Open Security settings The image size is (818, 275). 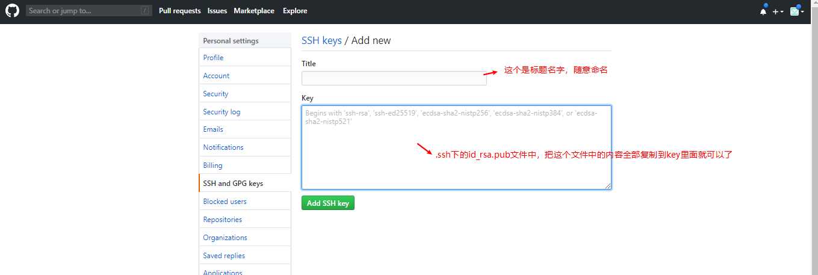(245, 94)
